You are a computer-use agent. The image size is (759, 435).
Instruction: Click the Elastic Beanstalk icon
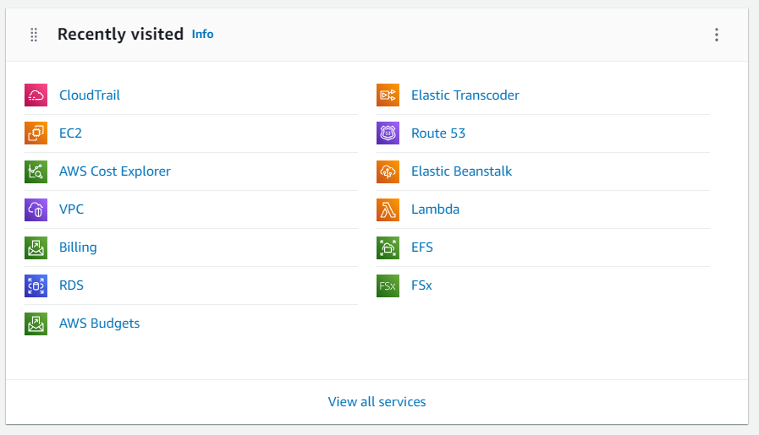[388, 171]
